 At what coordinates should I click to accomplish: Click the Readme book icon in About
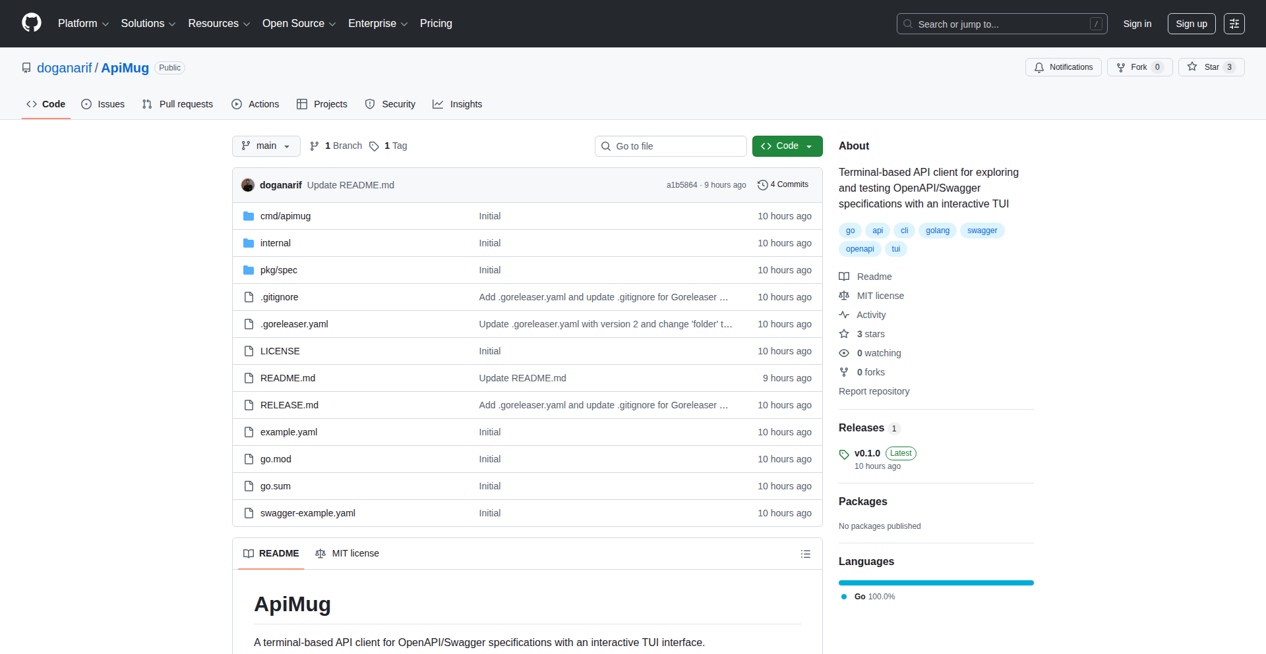845,276
